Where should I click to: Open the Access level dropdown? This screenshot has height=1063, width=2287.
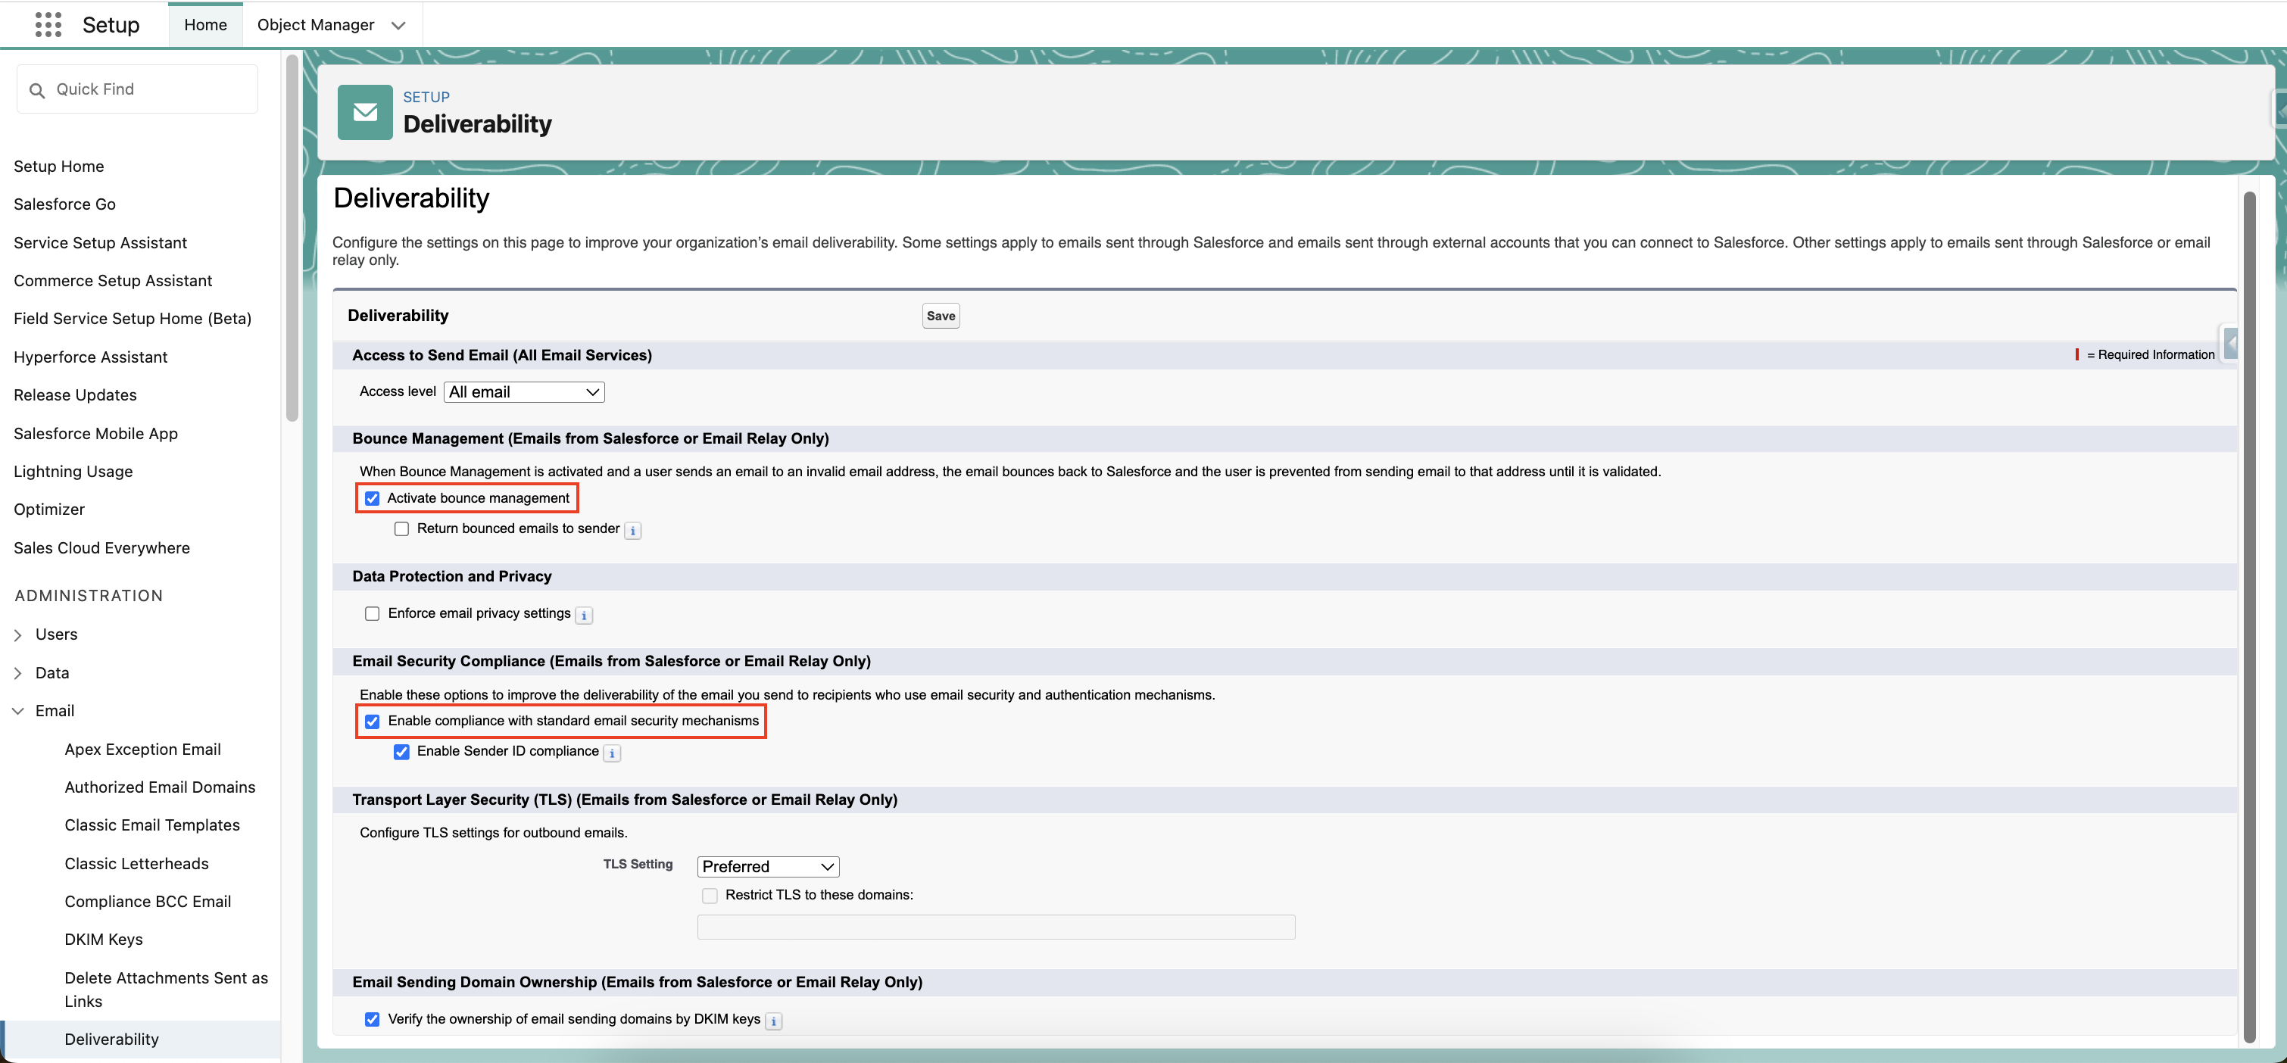click(524, 391)
